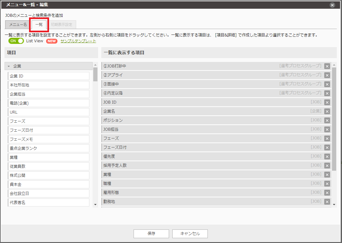The image size is (342, 243).
Task: Select フェーズメモ in the item list
Action: pos(49,139)
